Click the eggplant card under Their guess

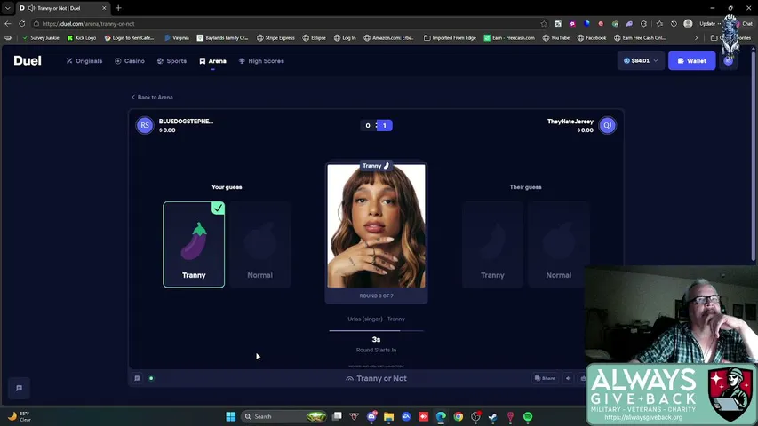(x=492, y=244)
